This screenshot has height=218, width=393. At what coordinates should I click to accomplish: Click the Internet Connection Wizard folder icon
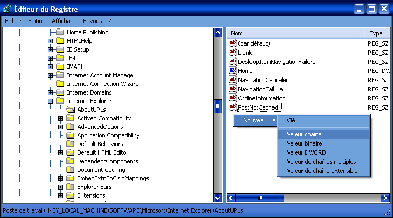[x=60, y=84]
